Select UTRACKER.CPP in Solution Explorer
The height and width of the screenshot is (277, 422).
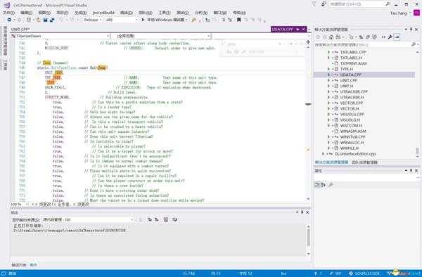click(354, 91)
